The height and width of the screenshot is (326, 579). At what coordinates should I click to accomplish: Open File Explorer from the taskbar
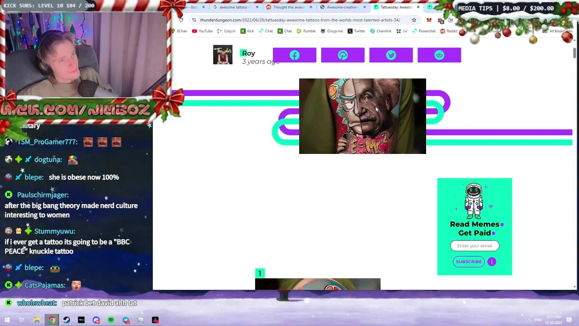(37, 320)
